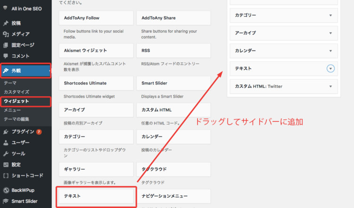Click the user icon beside ユーザー
Viewport: 354px width, 208px height.
(x=6, y=142)
